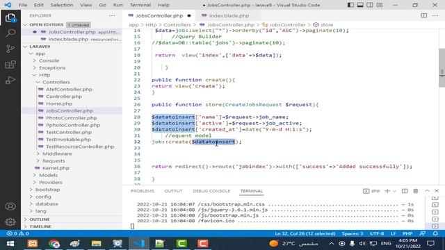Image resolution: width=445 pixels, height=250 pixels.
Task: Open the new terminal launch profile dropdown
Action: click(394, 191)
